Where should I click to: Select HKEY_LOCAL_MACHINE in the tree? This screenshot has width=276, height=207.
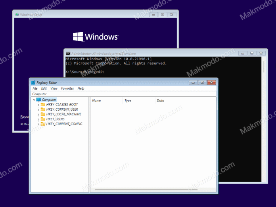[64, 114]
